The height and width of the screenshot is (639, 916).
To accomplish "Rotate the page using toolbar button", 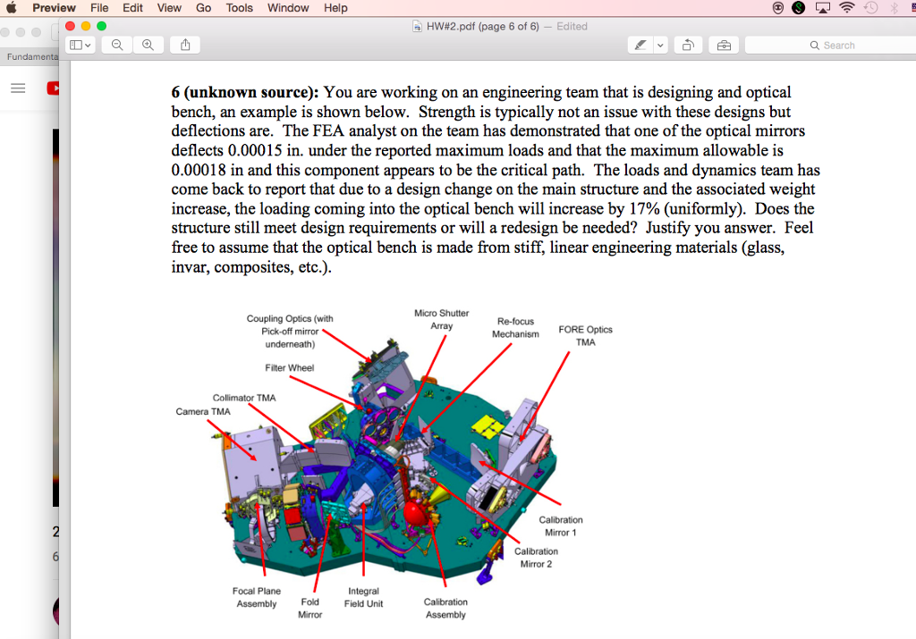I will click(688, 45).
